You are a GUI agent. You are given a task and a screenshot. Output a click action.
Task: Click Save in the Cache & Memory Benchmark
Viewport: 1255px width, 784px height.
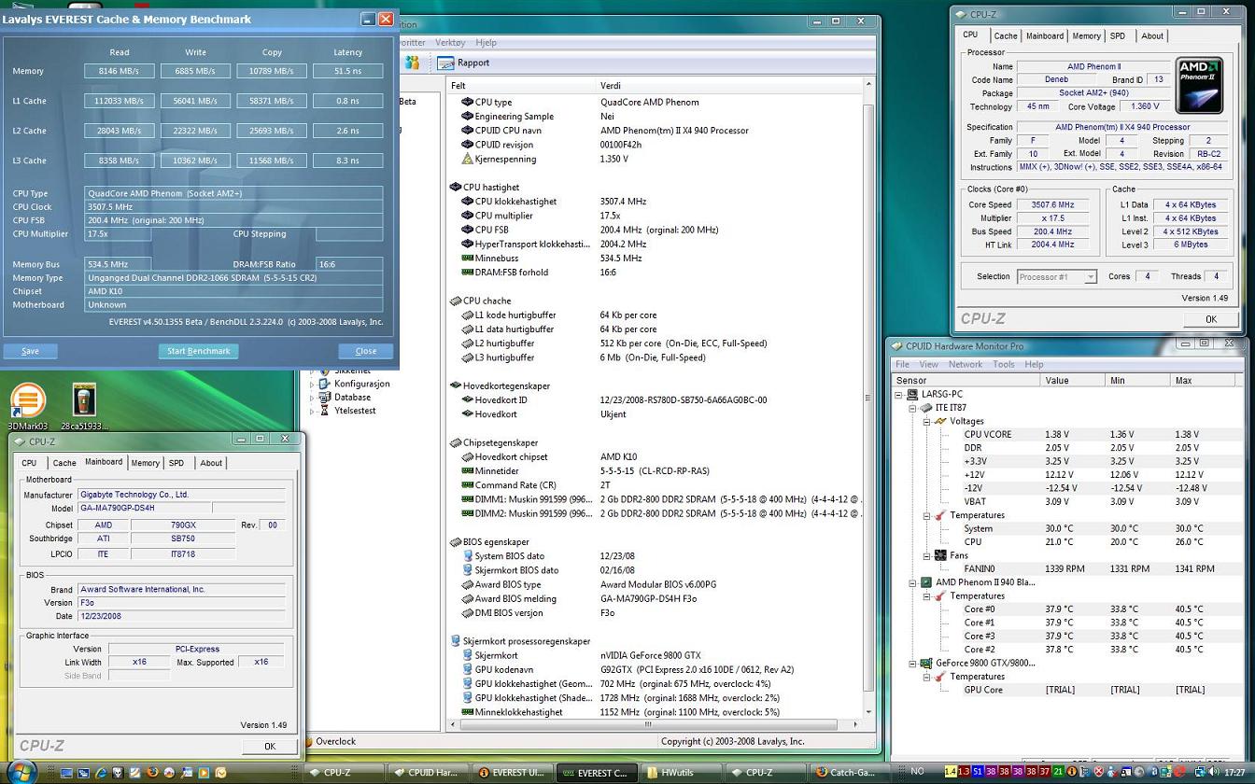(30, 351)
